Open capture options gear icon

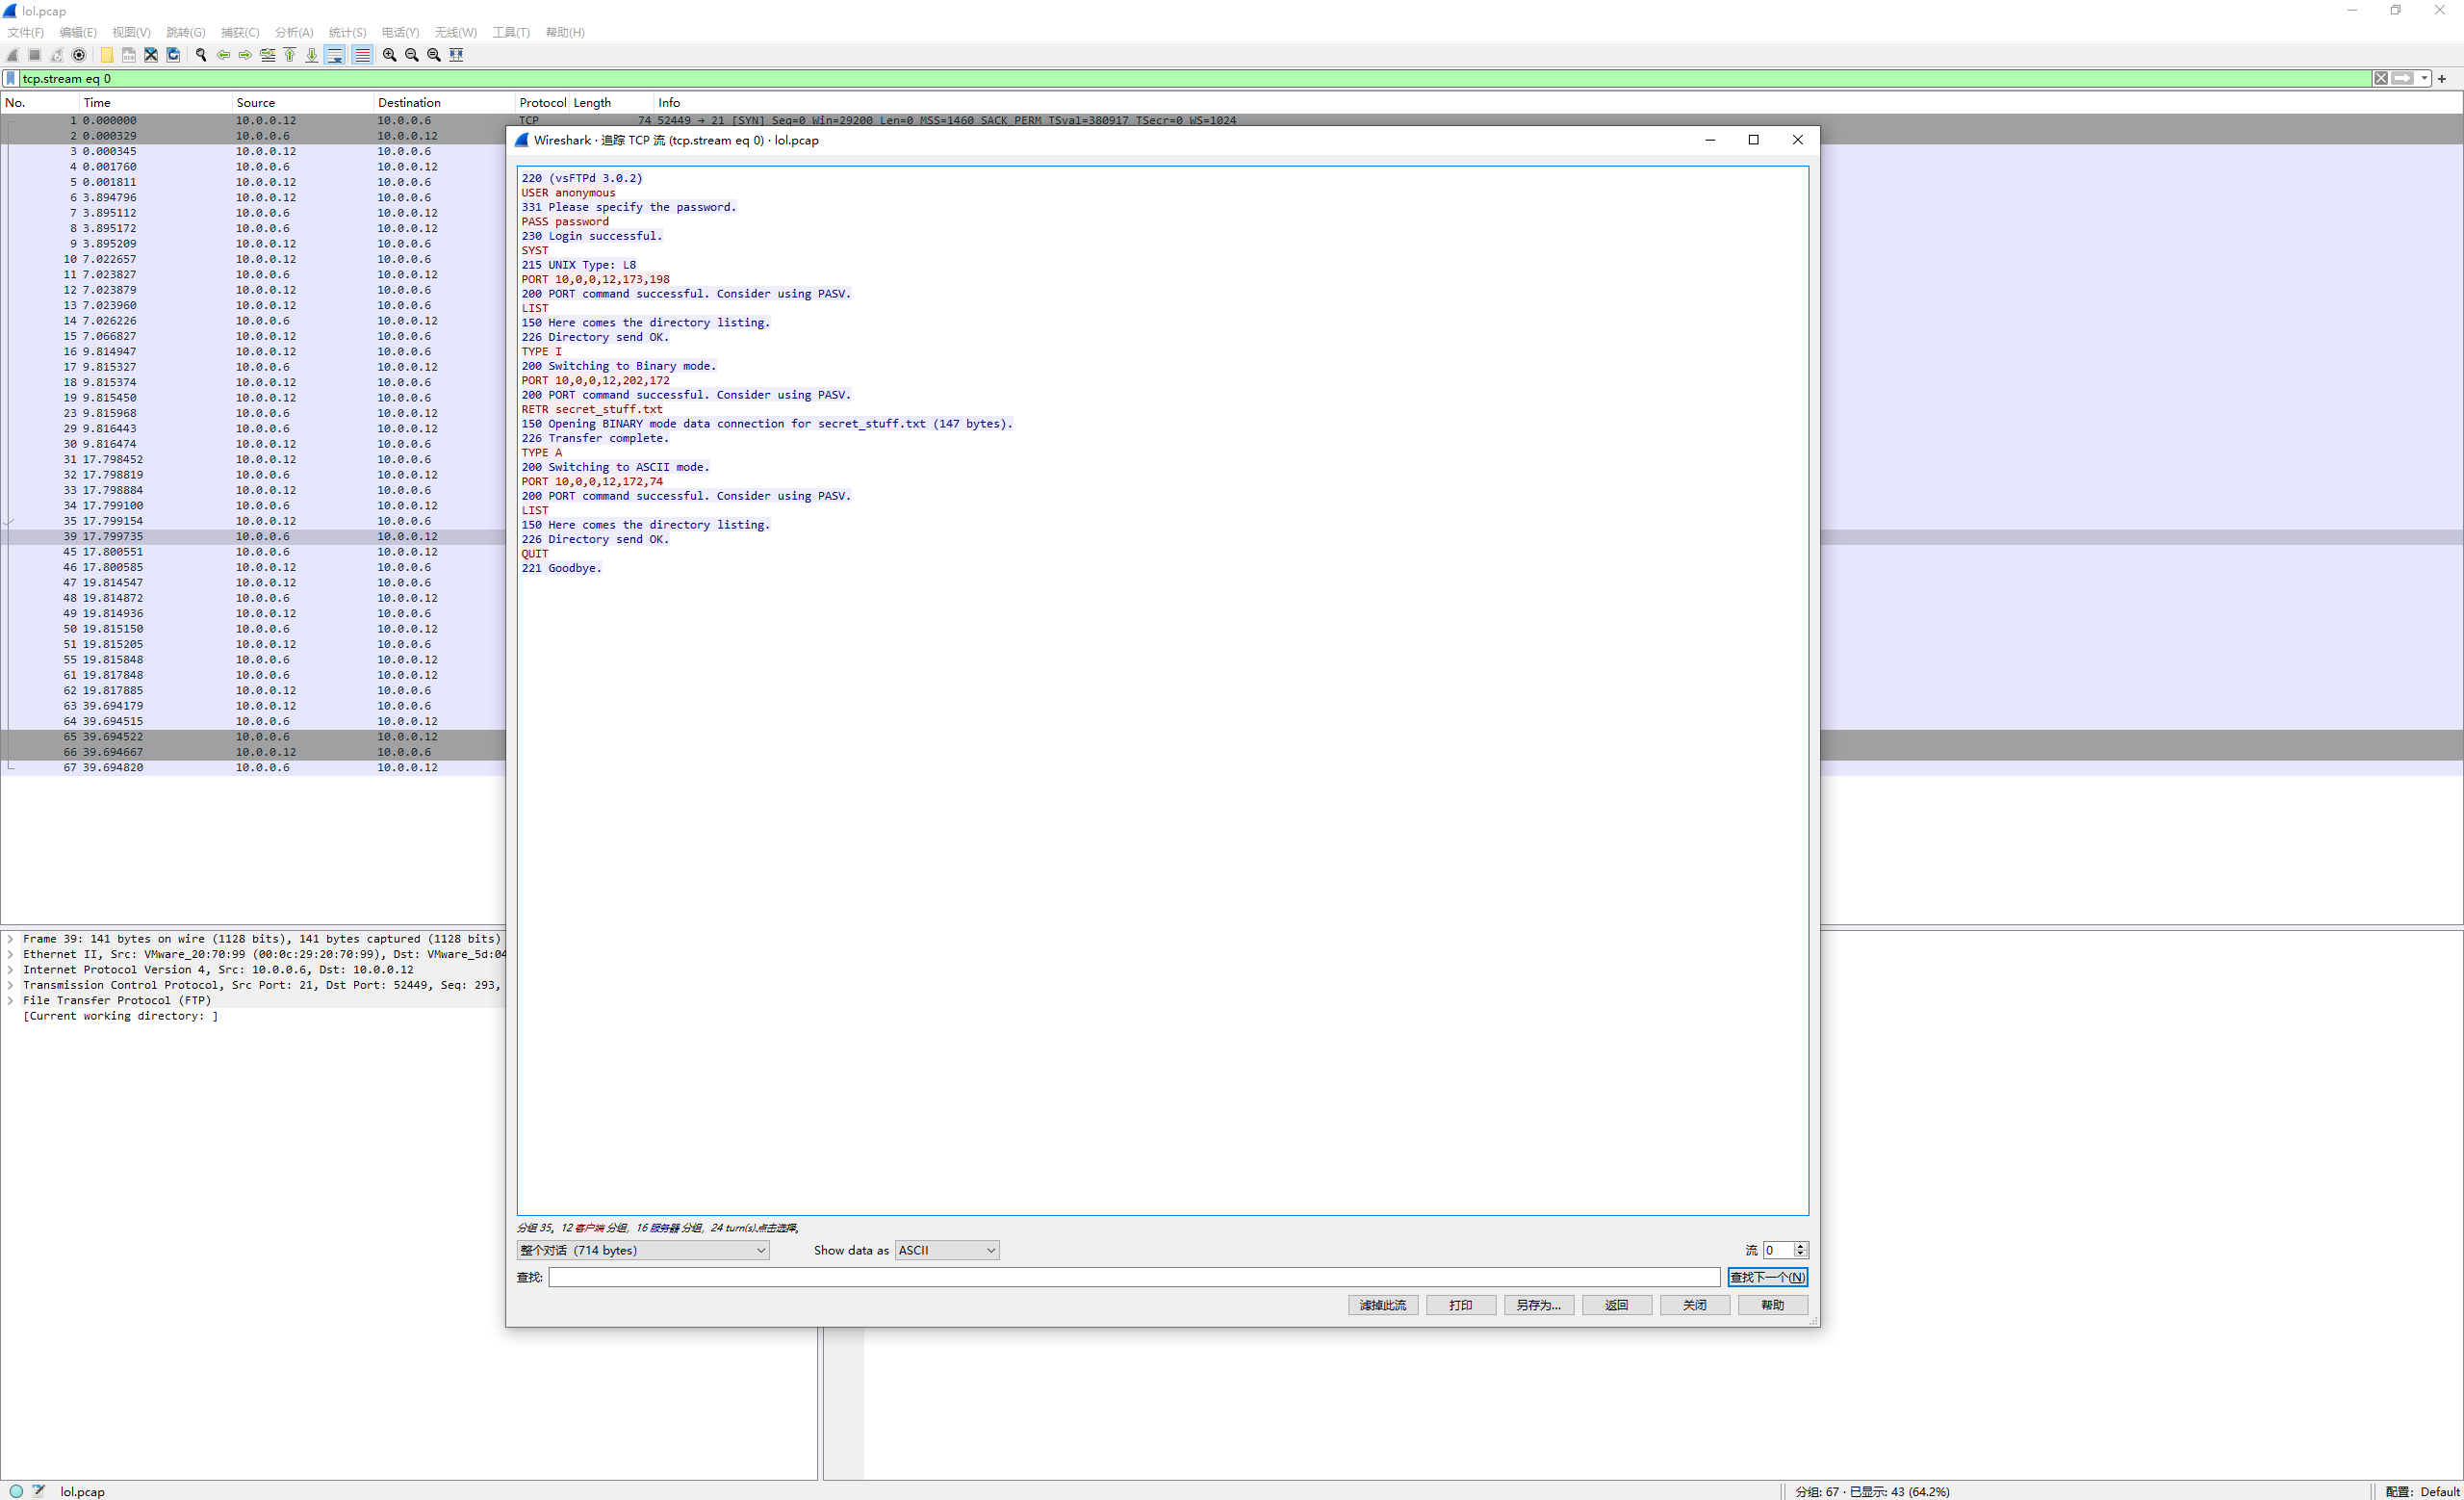tap(79, 55)
